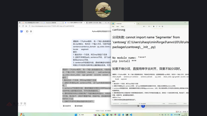The image size is (207, 116).
Task: Insert a link in Notepad toolbar
Action: [x=160, y=27]
